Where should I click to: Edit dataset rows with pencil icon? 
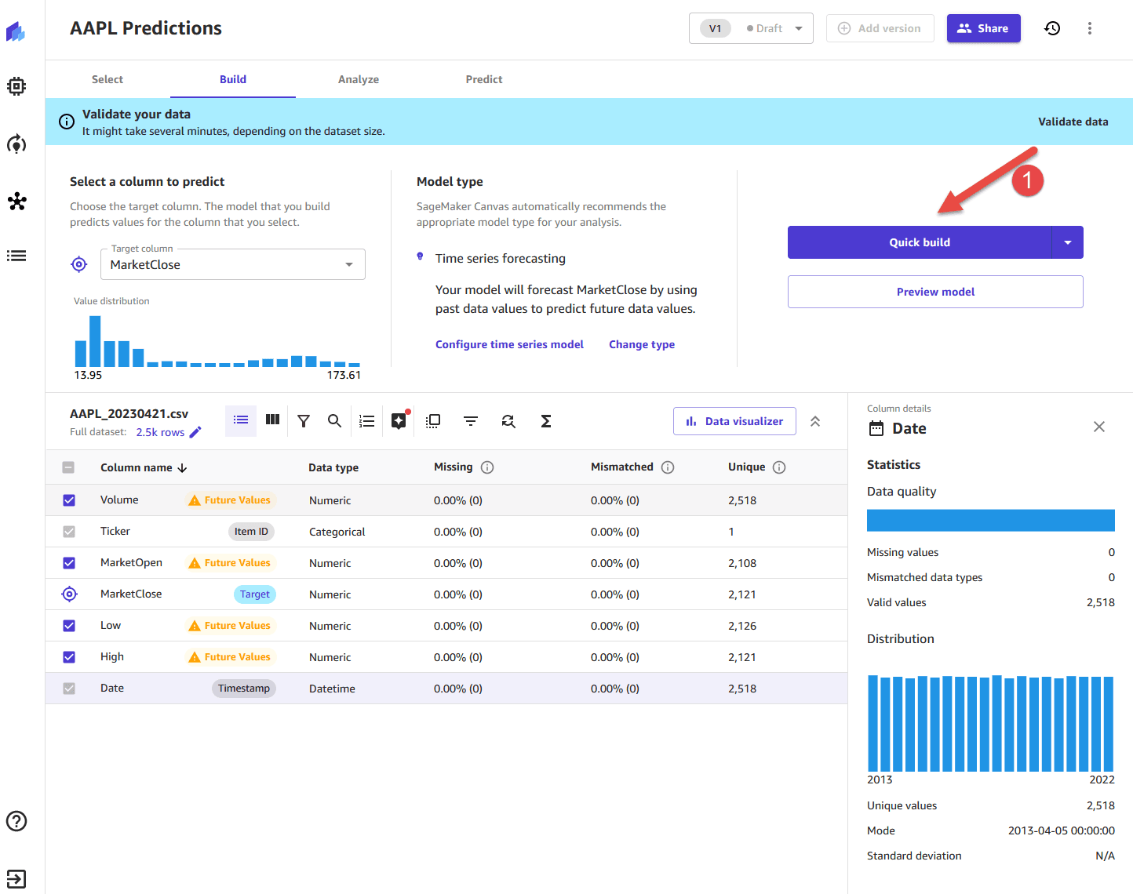tap(195, 432)
